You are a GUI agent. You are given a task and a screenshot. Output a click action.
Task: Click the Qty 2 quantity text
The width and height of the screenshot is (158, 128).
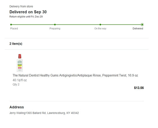click(16, 85)
